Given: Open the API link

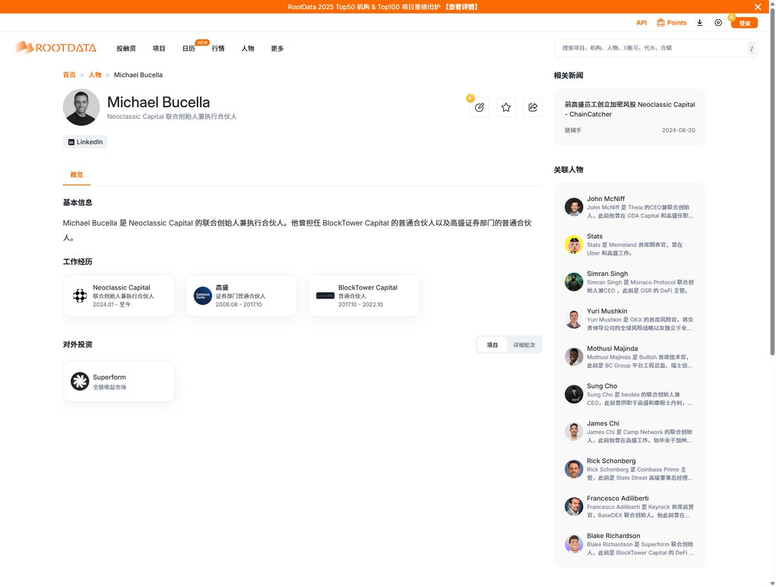Looking at the screenshot, I should click(x=641, y=23).
